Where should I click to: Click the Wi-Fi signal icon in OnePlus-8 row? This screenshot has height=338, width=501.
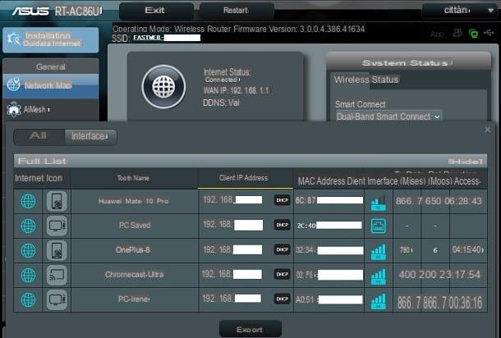coord(379,252)
